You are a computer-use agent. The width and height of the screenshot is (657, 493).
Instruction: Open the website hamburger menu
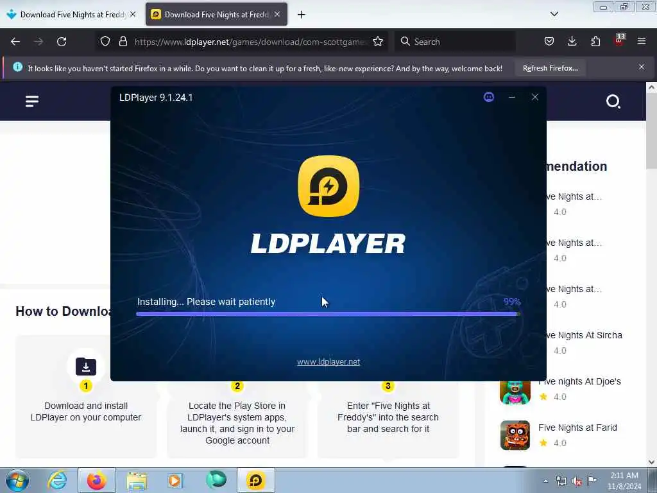pos(32,101)
